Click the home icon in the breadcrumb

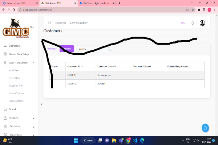coord(50,23)
